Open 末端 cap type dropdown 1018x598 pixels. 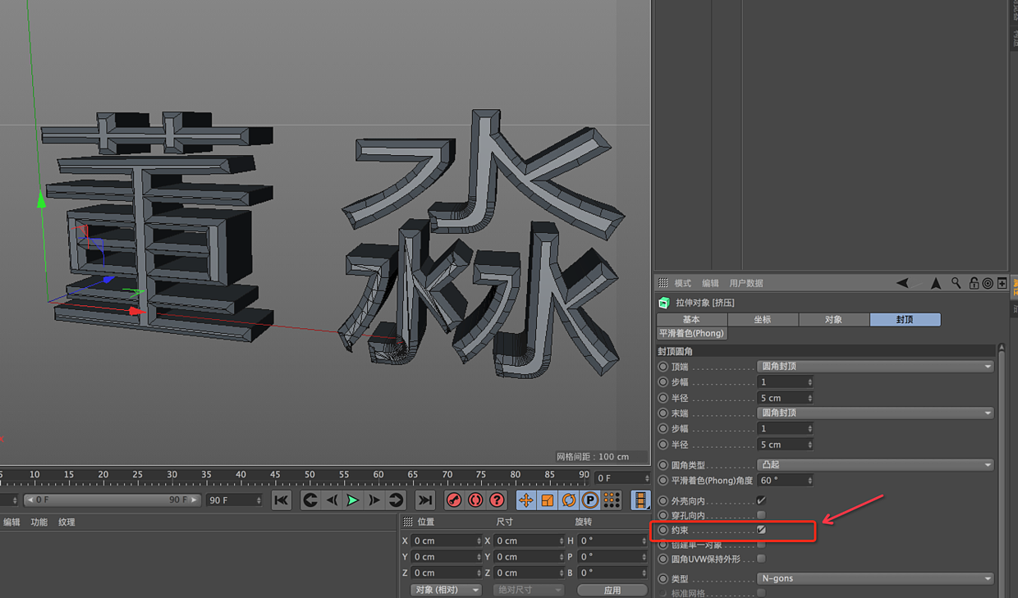[875, 413]
